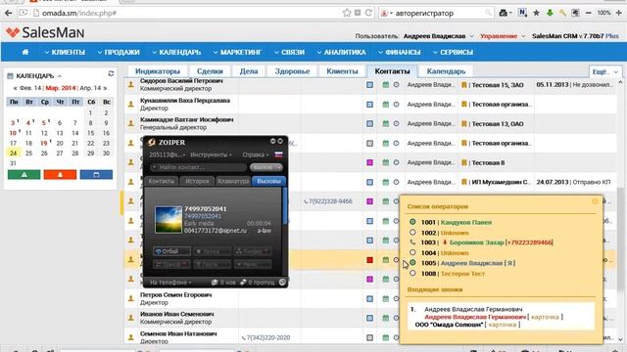Switch to the Клиенты tab

pos(342,71)
